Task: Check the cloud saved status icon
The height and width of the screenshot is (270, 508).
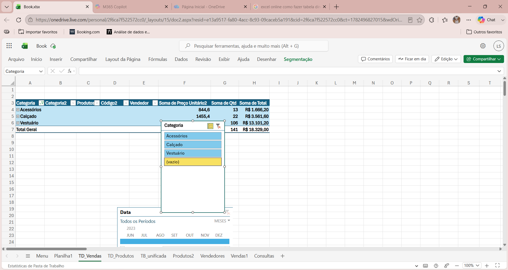Action: click(x=53, y=46)
